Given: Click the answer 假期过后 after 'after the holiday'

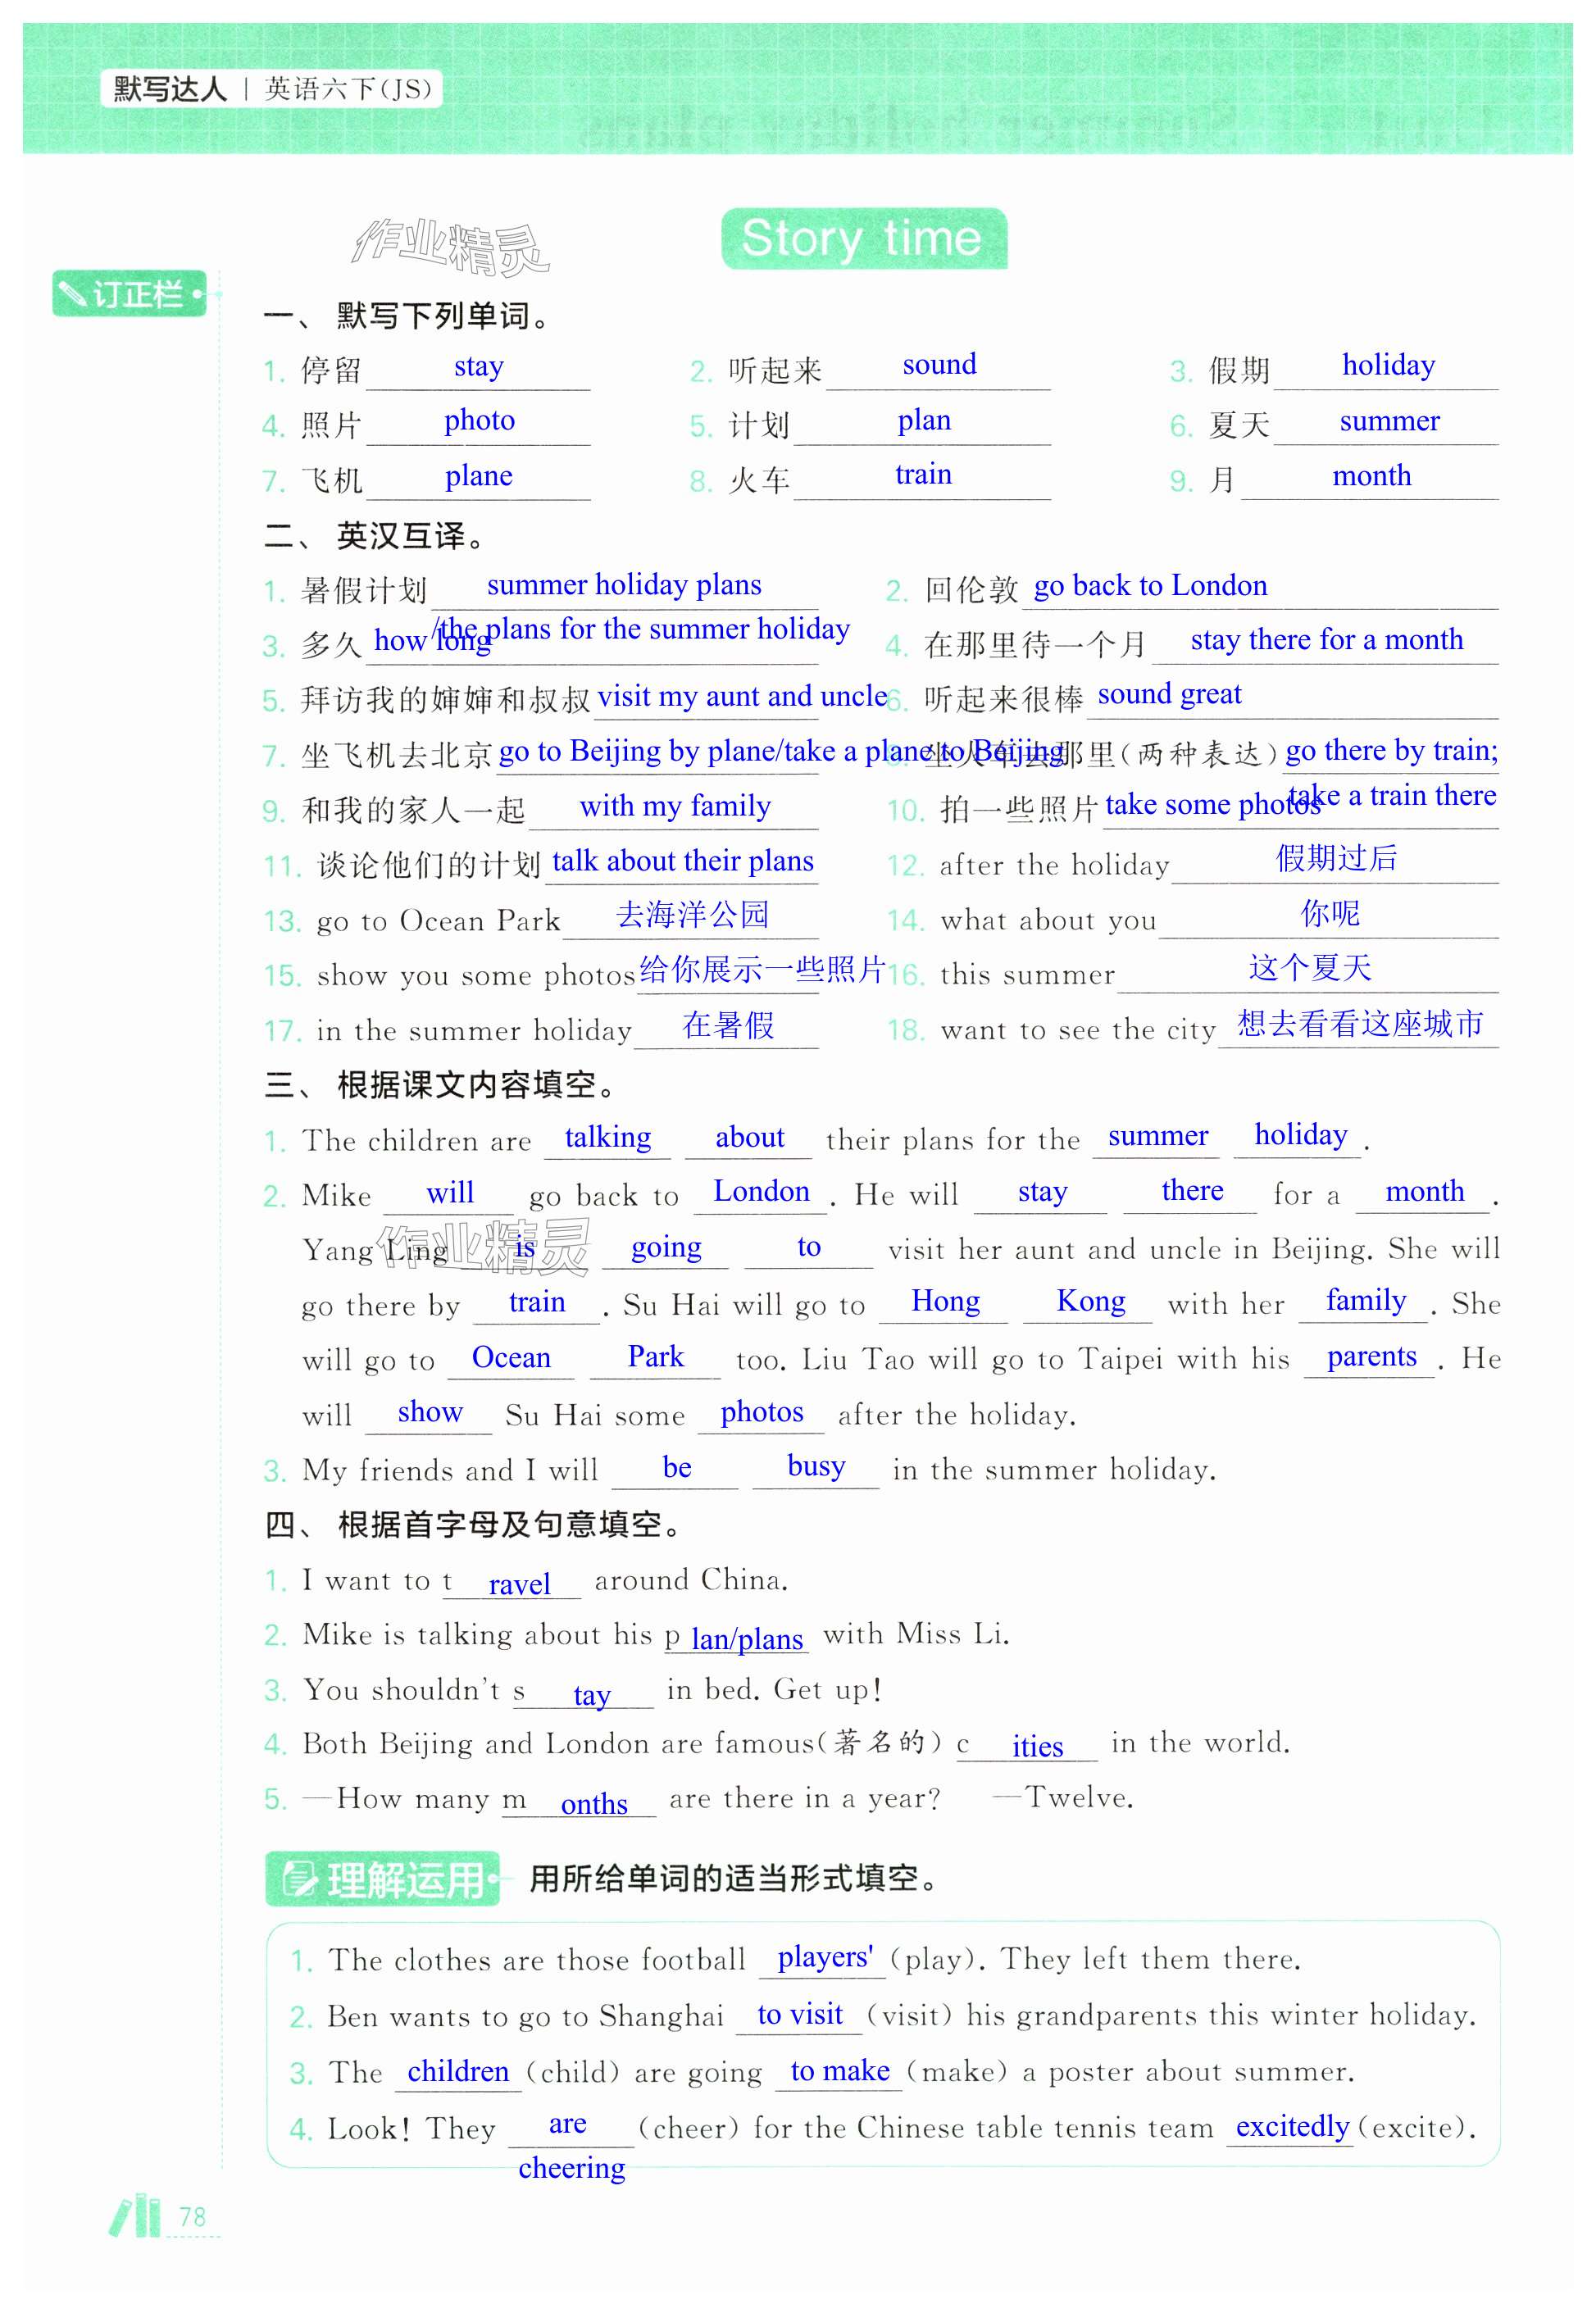Looking at the screenshot, I should pyautogui.click(x=1335, y=859).
